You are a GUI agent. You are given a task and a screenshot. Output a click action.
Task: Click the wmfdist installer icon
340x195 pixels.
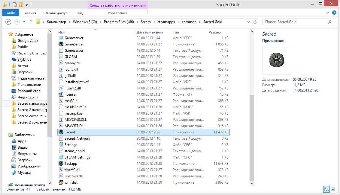click(61, 182)
